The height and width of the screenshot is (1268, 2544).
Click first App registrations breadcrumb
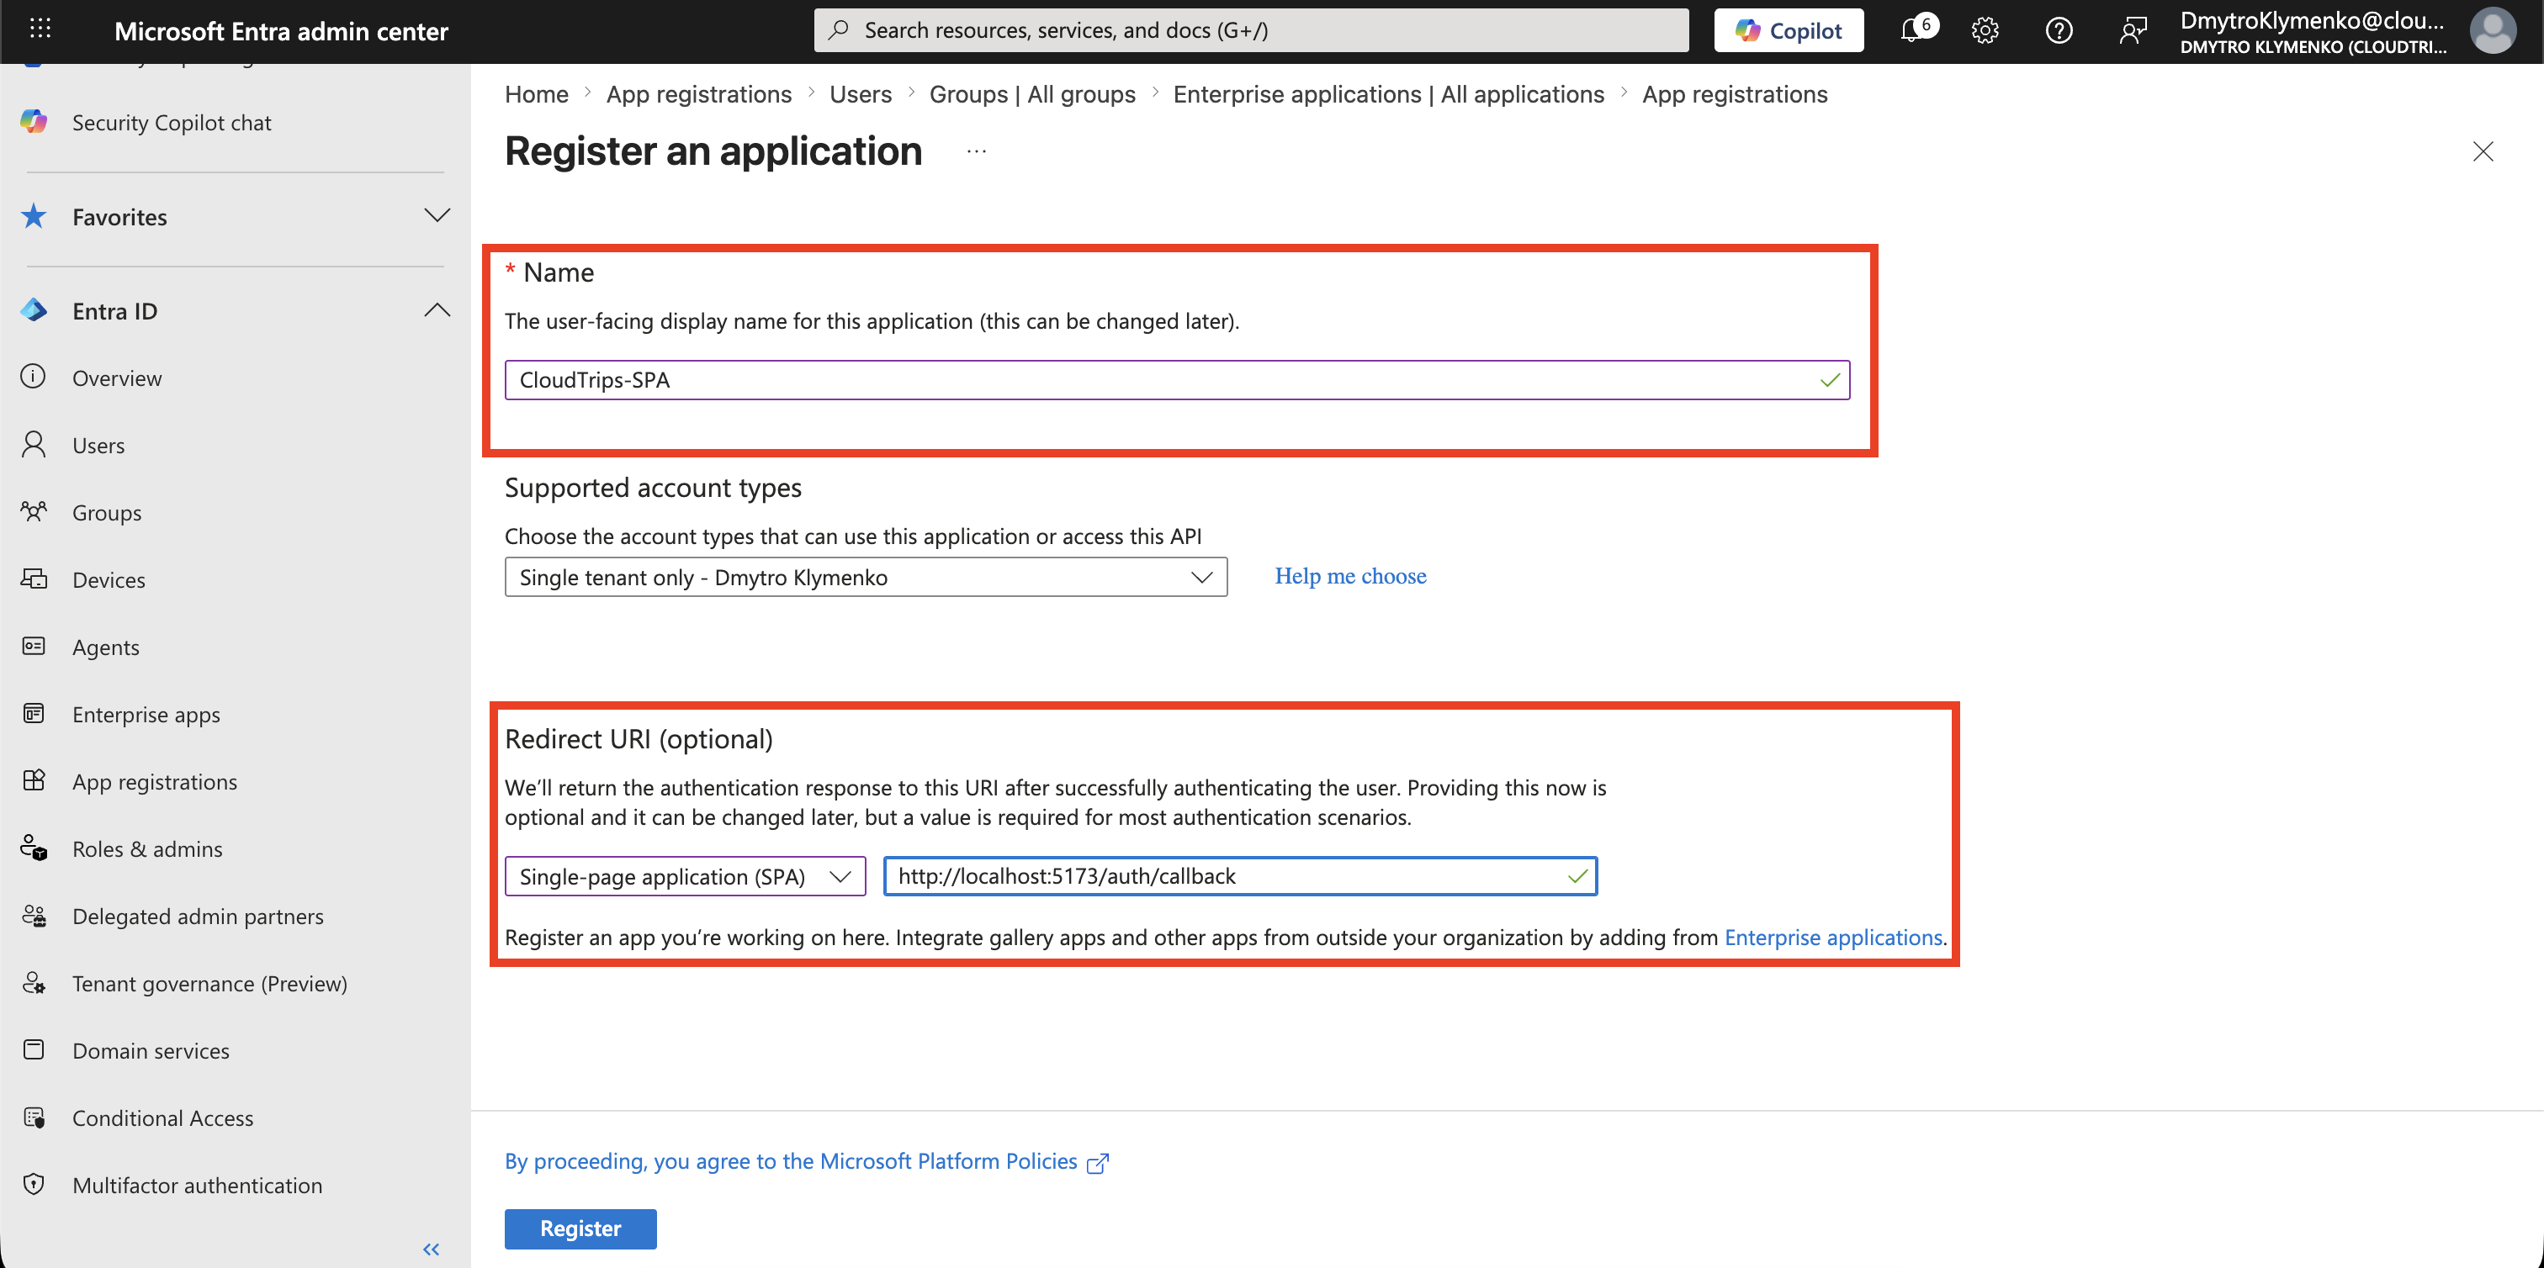698,93
